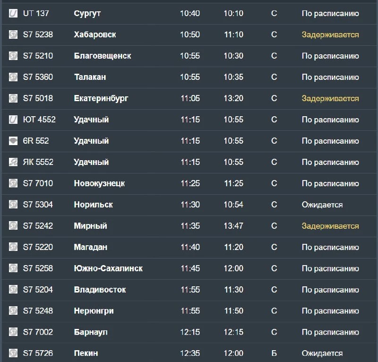Viewport: 378px width, 362px height.
Task: Select flight number S7 5238
Action: 38,34
